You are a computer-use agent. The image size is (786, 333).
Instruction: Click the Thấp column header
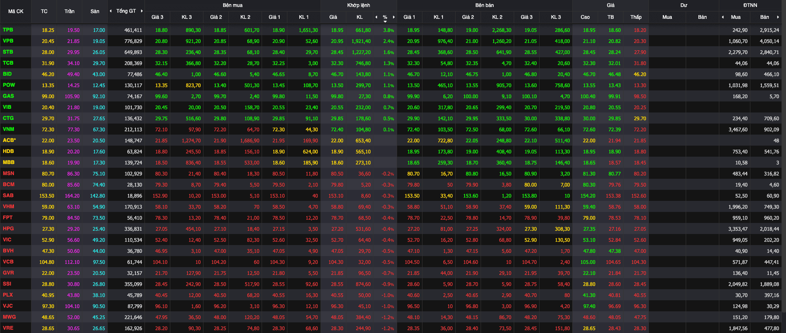pos(636,17)
